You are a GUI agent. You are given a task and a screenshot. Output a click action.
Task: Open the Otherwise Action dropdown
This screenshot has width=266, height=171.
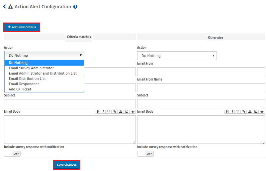[x=177, y=56]
